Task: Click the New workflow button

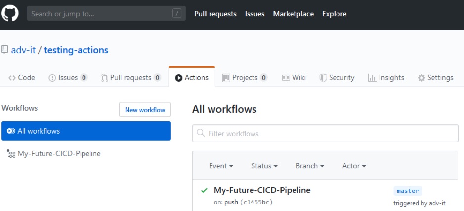Action: pyautogui.click(x=145, y=110)
